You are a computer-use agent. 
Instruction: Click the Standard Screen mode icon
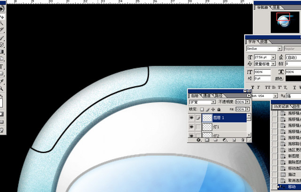tap(1, 122)
